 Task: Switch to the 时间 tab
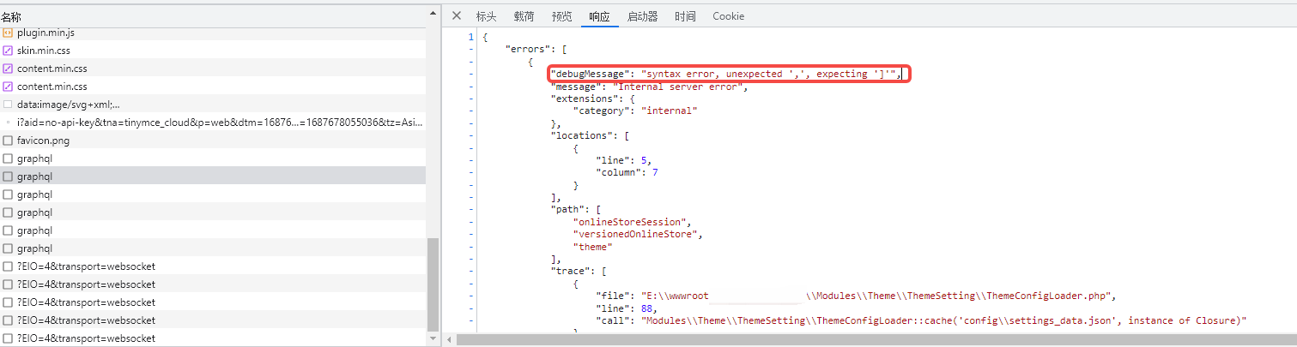tap(685, 16)
